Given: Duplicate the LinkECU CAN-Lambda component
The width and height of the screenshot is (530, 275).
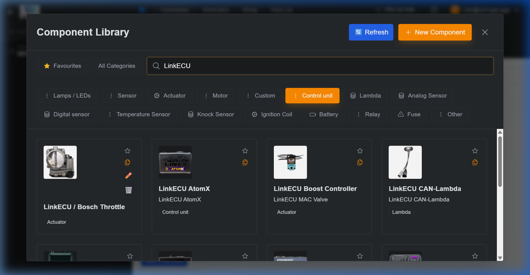Looking at the screenshot, I should (x=475, y=162).
